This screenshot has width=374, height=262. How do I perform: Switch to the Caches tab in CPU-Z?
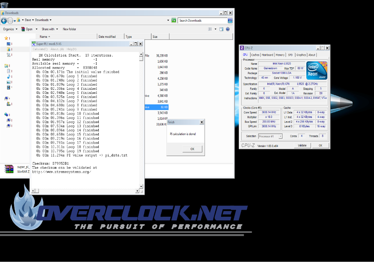[x=255, y=55]
